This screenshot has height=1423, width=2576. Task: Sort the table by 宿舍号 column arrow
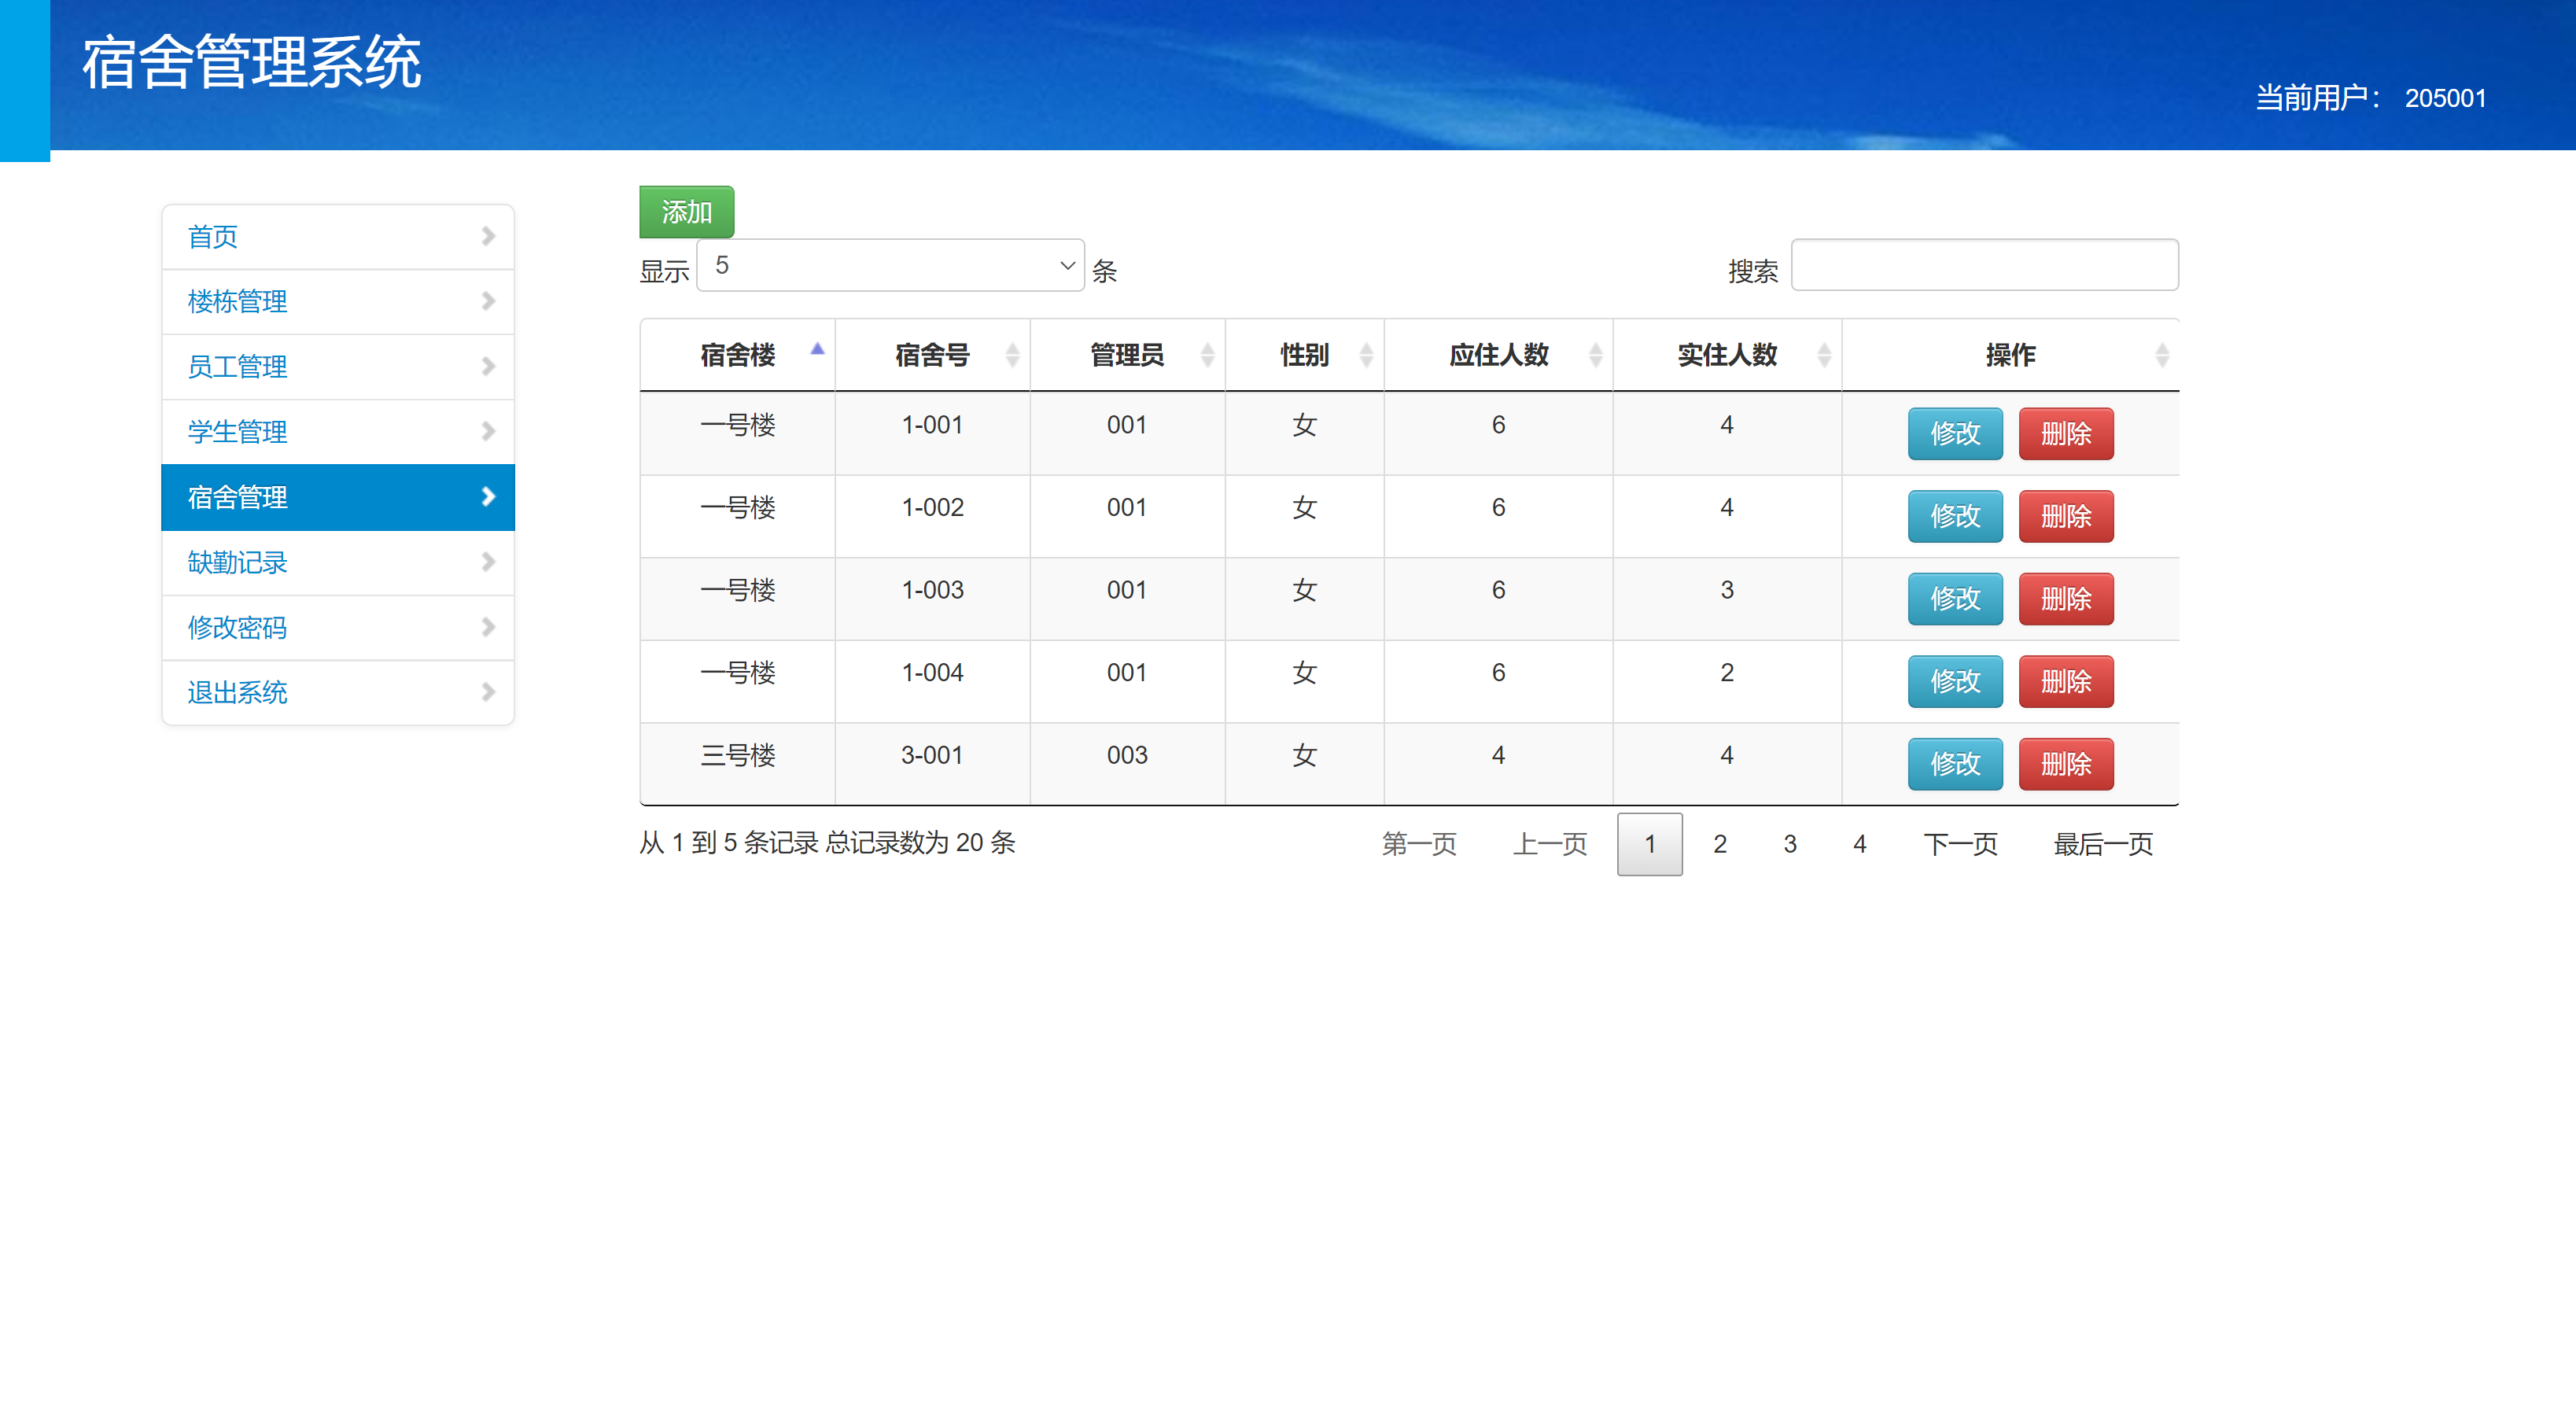(1011, 354)
